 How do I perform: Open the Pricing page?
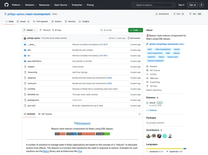tap(90, 5)
